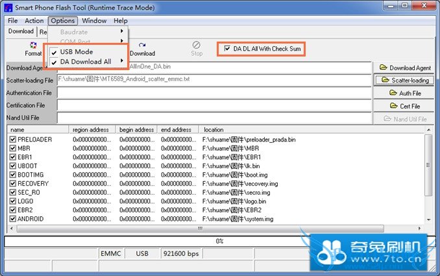Click the Nand Util File button
440x276 pixels.
pyautogui.click(x=404, y=119)
